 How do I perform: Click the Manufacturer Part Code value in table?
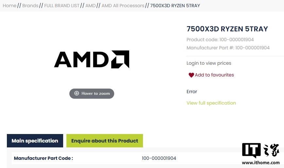[159, 158]
